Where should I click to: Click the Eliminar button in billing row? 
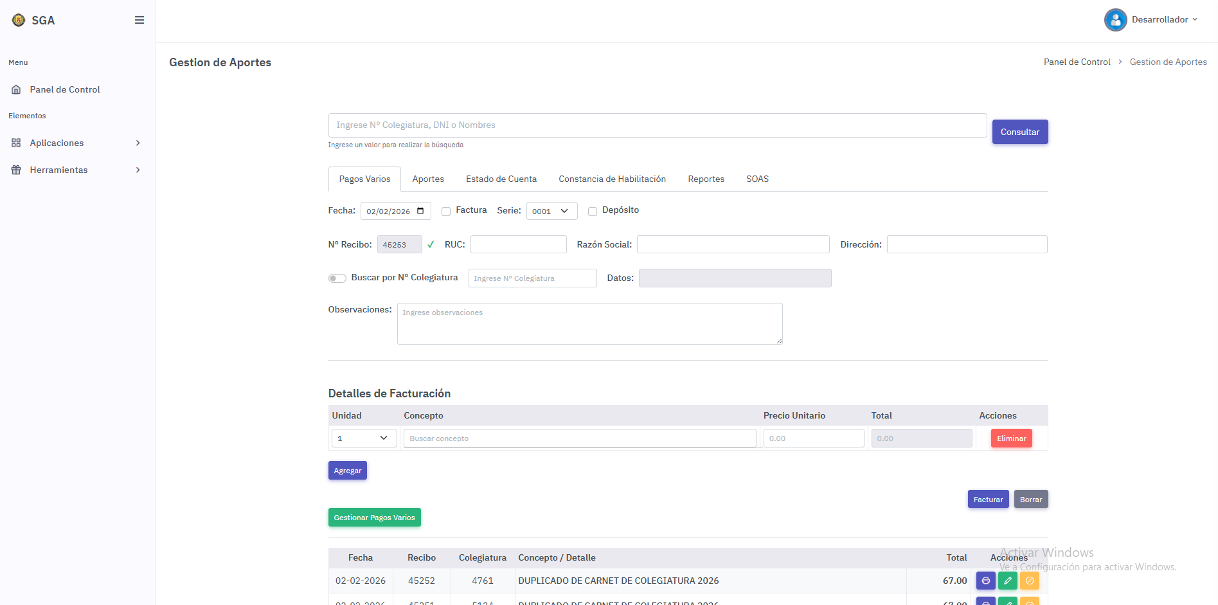pyautogui.click(x=1011, y=438)
